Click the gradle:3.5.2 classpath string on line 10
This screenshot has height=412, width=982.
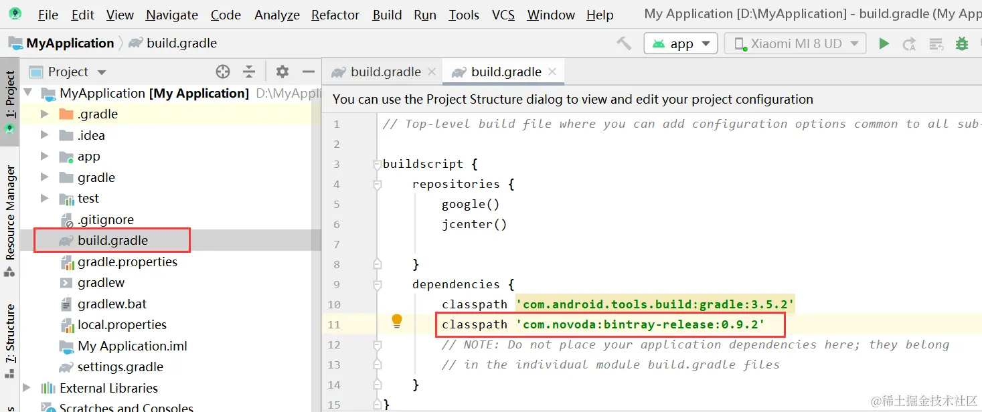pos(655,304)
